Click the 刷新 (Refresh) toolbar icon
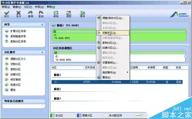The height and width of the screenshot is (119, 192). [x=56, y=14]
